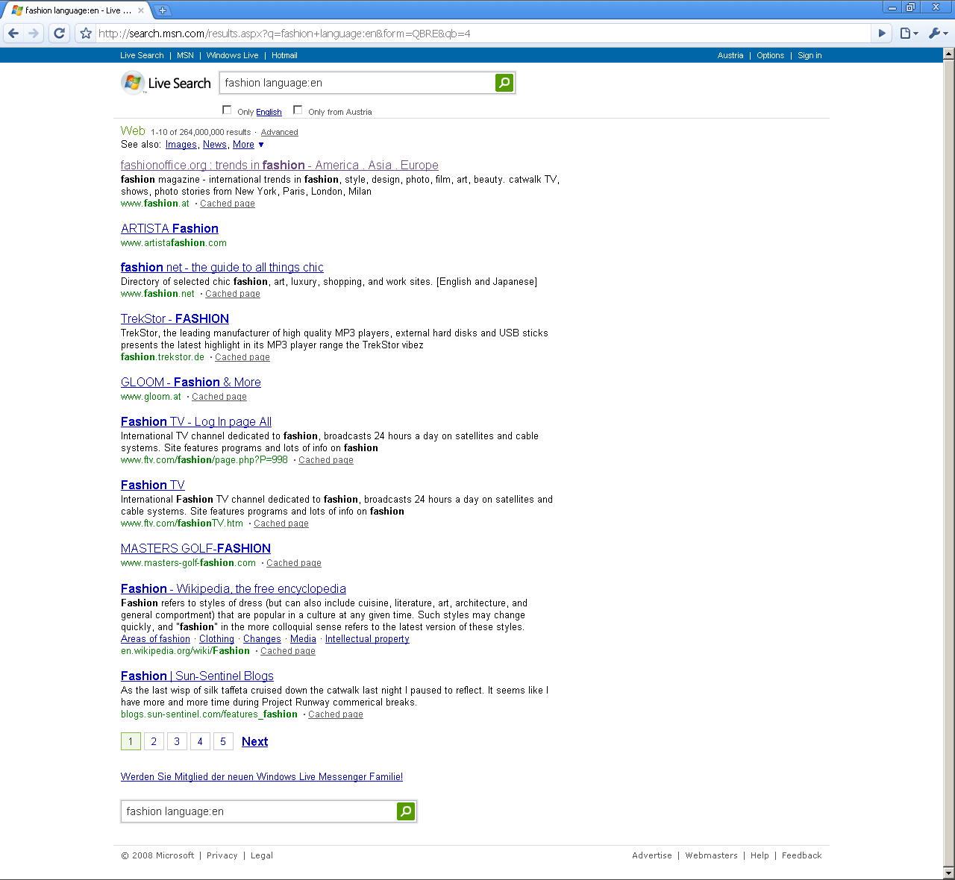This screenshot has width=955, height=880.
Task: Open the fashionoffice.org result
Action: coord(280,166)
